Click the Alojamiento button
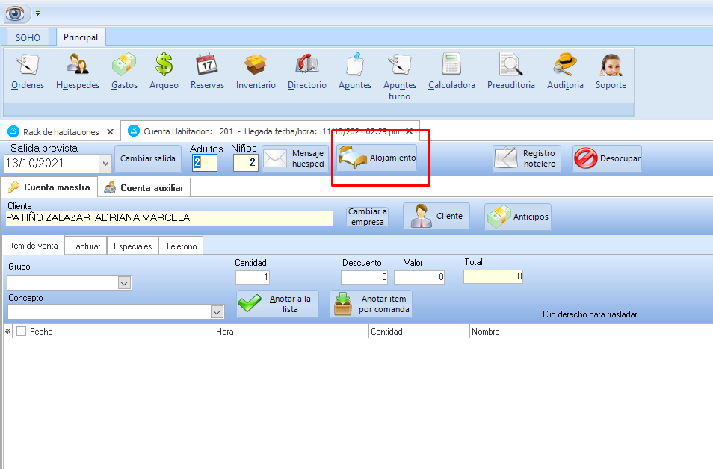The width and height of the screenshot is (713, 469). tap(377, 158)
